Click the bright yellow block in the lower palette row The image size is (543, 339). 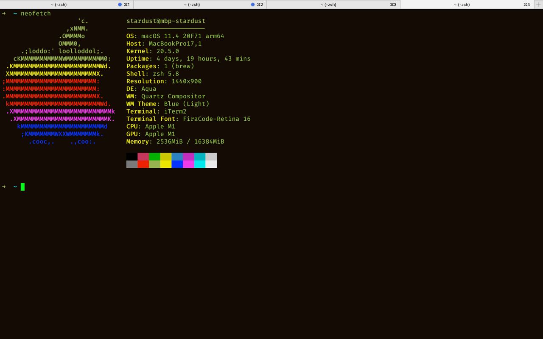tap(166, 164)
